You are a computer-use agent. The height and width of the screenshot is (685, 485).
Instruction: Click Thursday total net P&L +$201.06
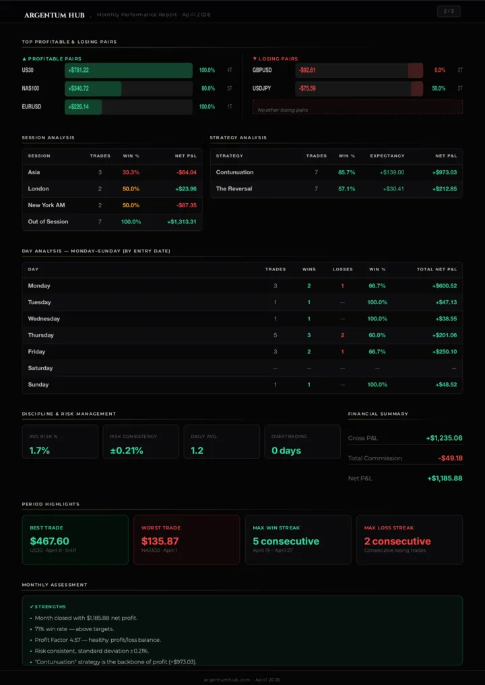pos(445,336)
